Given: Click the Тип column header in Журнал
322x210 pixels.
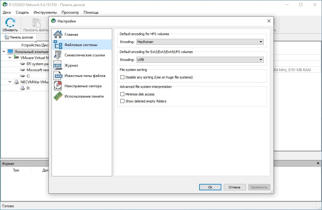Looking at the screenshot, I should coord(16,170).
